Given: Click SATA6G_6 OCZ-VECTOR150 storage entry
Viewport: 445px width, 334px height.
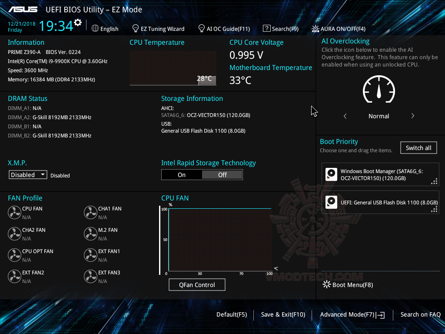Looking at the screenshot, I should point(206,115).
